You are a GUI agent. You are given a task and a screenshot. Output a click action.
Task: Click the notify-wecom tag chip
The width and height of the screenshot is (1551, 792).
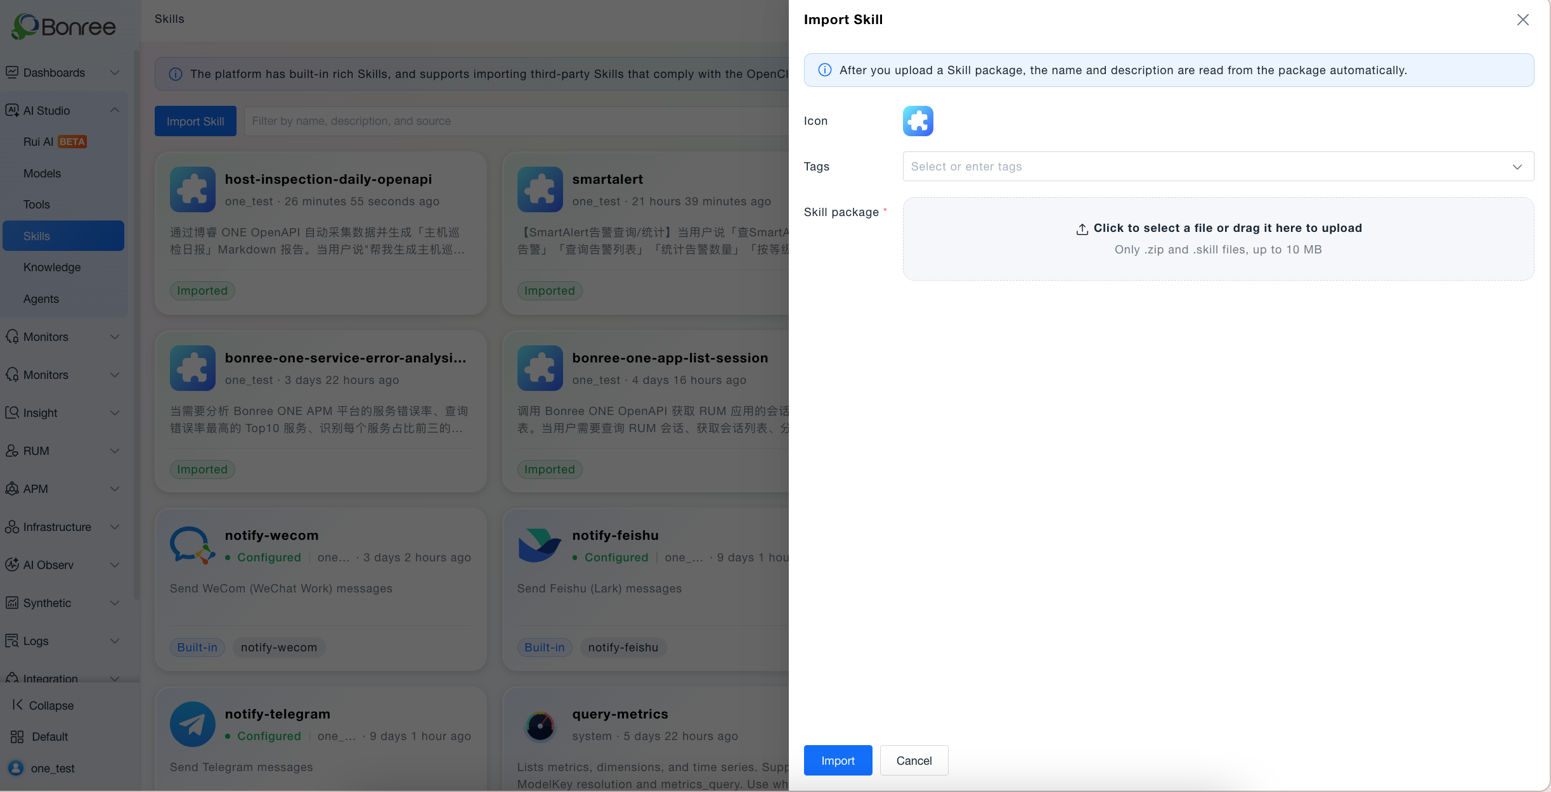[279, 647]
